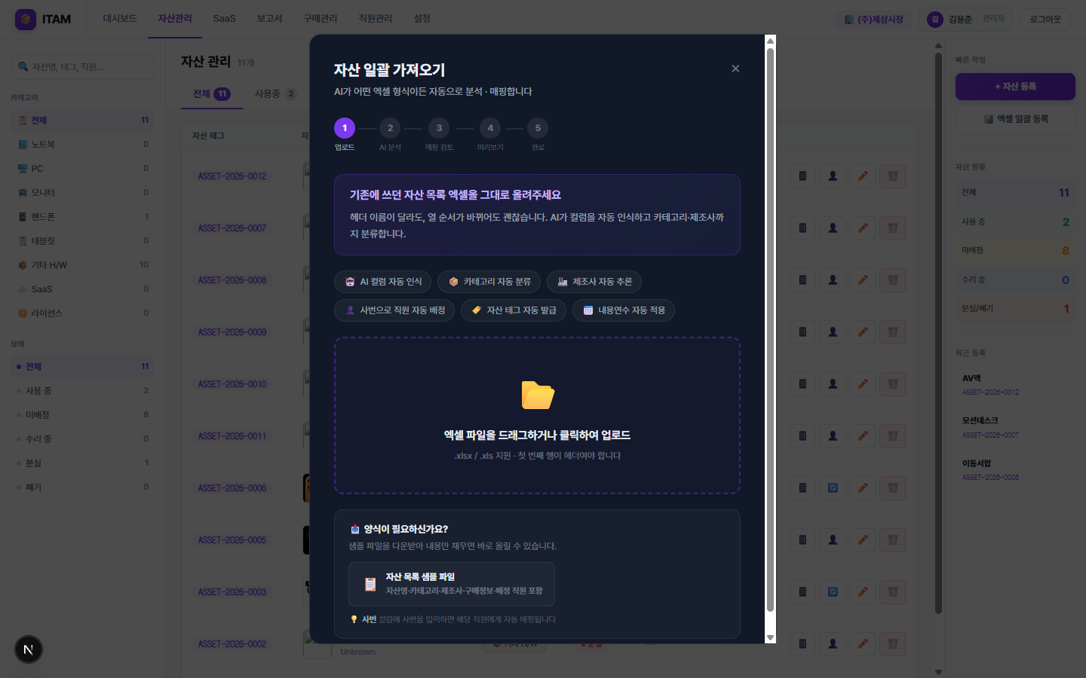The width and height of the screenshot is (1086, 678).
Task: Click the magnifier icon in the sidebar search box
Action: 22,66
